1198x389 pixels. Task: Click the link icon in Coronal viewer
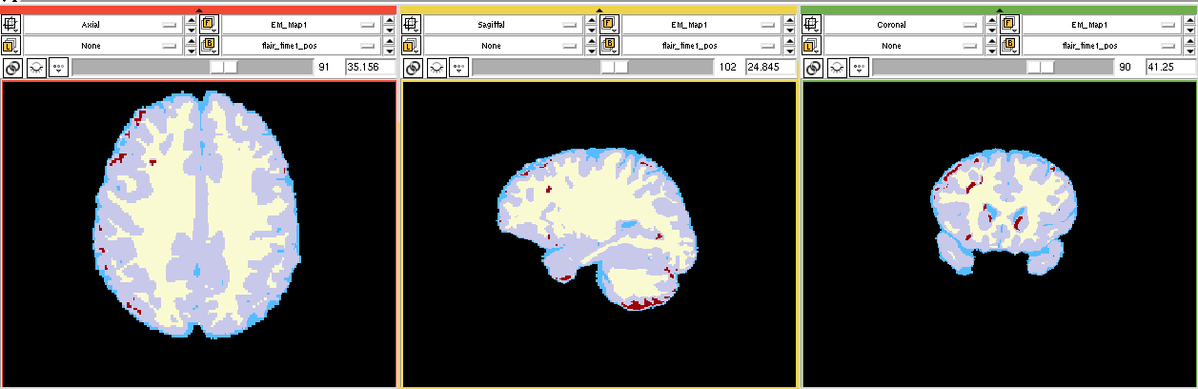(x=812, y=68)
